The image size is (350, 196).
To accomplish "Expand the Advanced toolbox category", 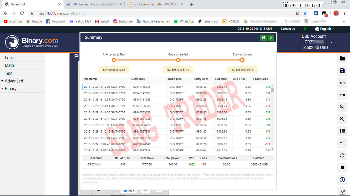I will coord(22,81).
